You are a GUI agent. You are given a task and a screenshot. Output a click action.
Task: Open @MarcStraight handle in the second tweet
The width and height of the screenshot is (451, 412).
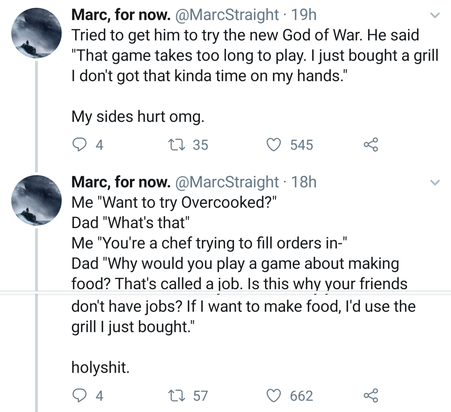[228, 182]
